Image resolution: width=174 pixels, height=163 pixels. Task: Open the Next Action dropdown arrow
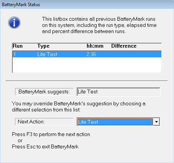(x=156, y=122)
